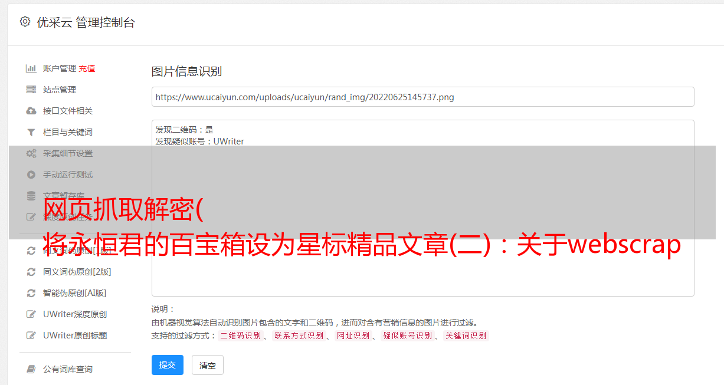Click the play circle icon for 手动运行测试
This screenshot has height=385, width=724.
point(31,175)
